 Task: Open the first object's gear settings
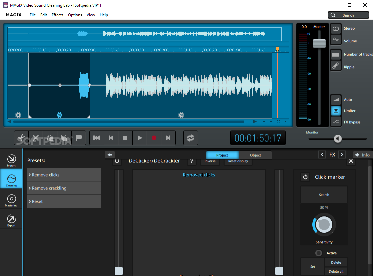click(18, 115)
